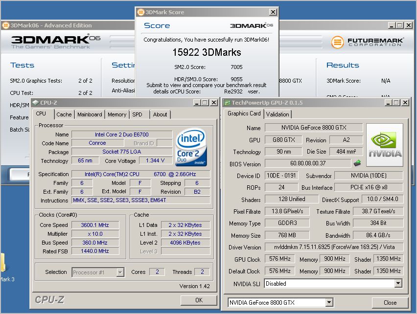Viewport: 417px width, 314px height.
Task: Click the desktop folder icon at the left edge
Action: click(x=2, y=263)
